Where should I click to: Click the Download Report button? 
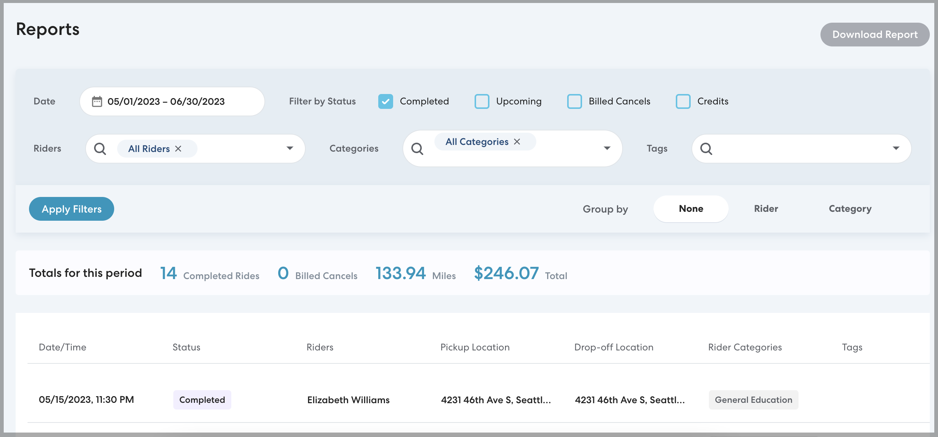tap(874, 35)
